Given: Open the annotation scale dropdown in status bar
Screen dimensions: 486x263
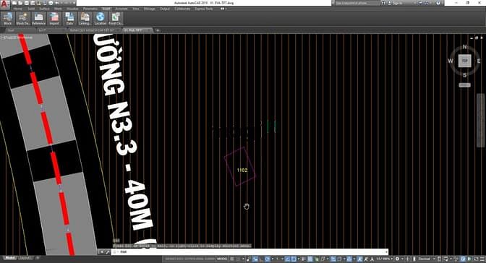Looking at the screenshot, I should [384, 259].
